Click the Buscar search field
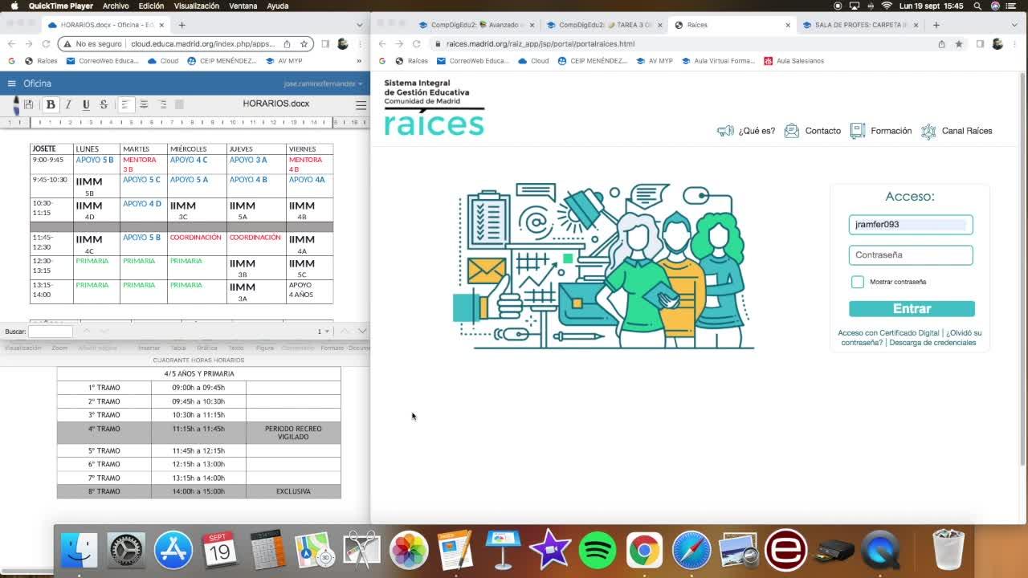Viewport: 1028px width, 578px height. (50, 332)
